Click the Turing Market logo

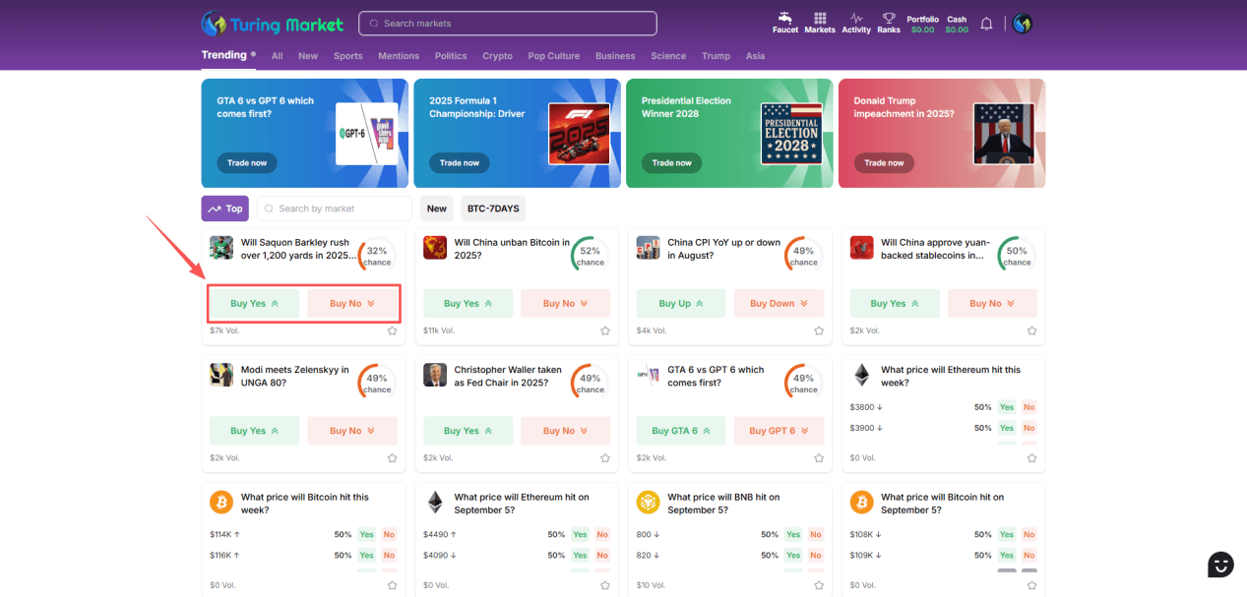point(273,24)
